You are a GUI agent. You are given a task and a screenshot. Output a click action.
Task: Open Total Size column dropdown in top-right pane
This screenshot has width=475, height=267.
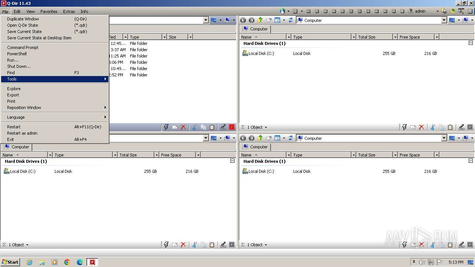tap(395, 37)
